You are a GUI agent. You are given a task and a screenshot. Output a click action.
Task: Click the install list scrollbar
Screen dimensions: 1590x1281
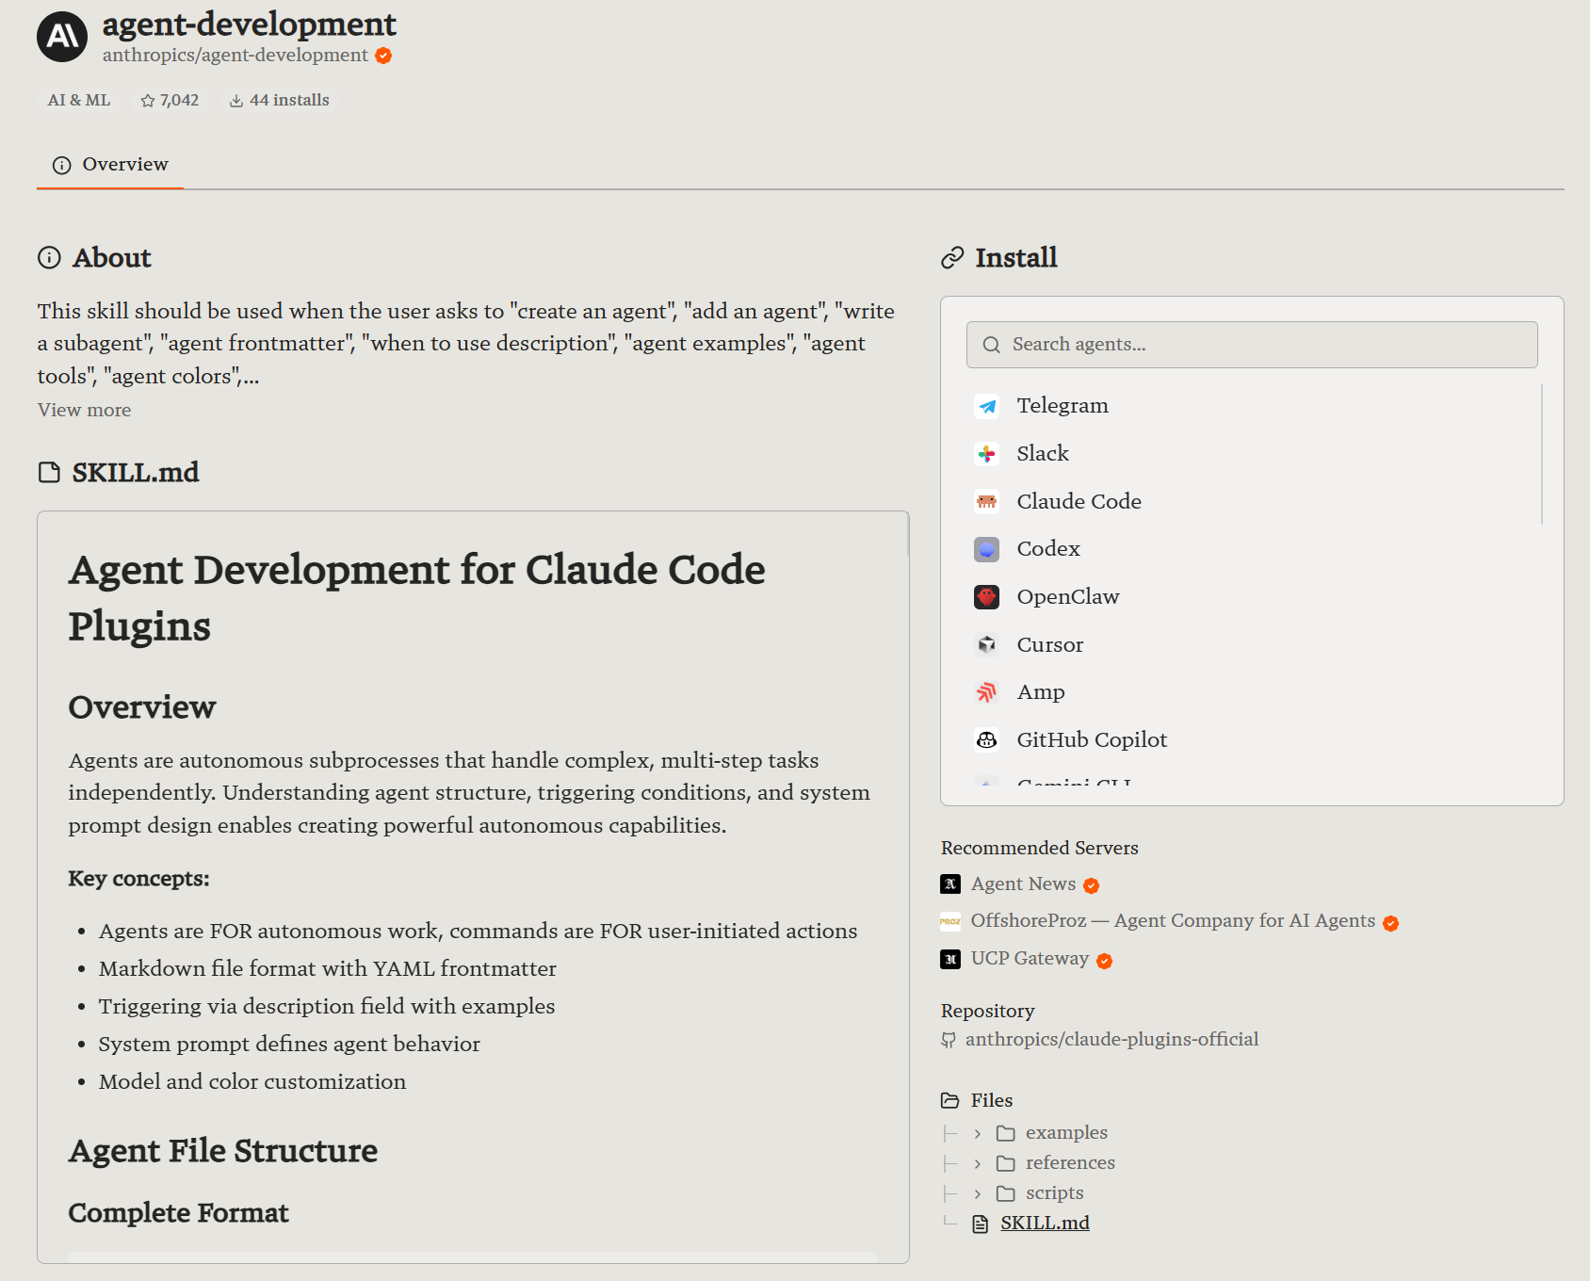pyautogui.click(x=1542, y=454)
